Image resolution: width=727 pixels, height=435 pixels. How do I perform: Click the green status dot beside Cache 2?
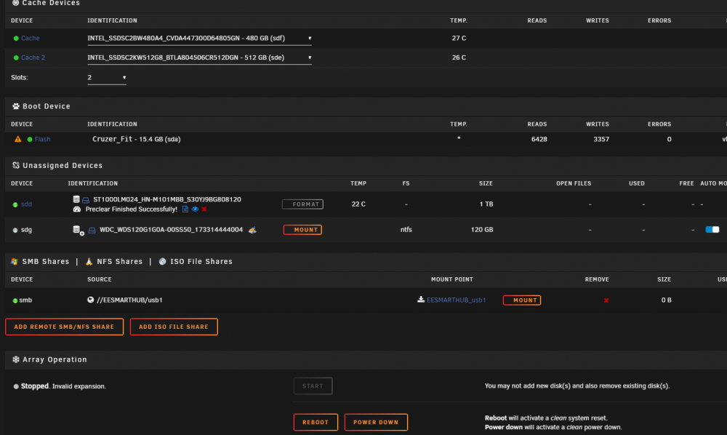16,58
